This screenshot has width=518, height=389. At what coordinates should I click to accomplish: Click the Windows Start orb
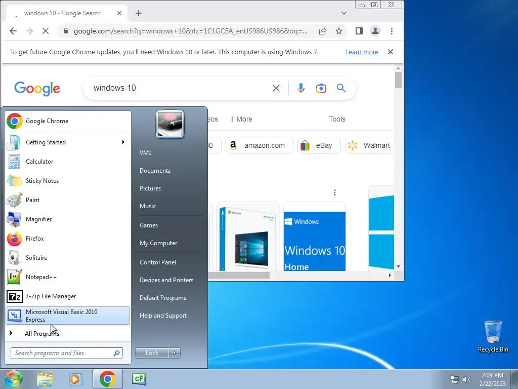(x=13, y=379)
